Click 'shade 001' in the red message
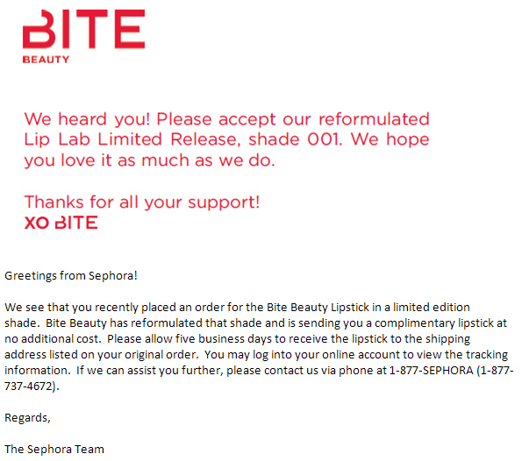 point(295,139)
